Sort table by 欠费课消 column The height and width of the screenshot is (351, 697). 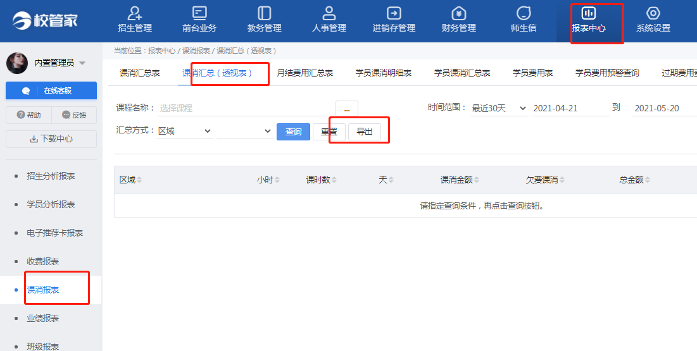(x=545, y=180)
